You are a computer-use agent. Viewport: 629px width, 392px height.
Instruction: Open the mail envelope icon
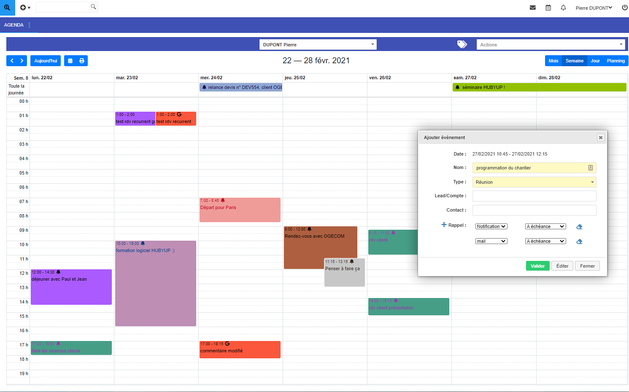(533, 8)
